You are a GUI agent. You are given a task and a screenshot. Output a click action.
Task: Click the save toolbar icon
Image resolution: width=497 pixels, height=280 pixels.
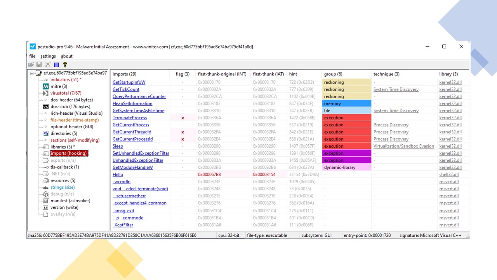[39, 65]
